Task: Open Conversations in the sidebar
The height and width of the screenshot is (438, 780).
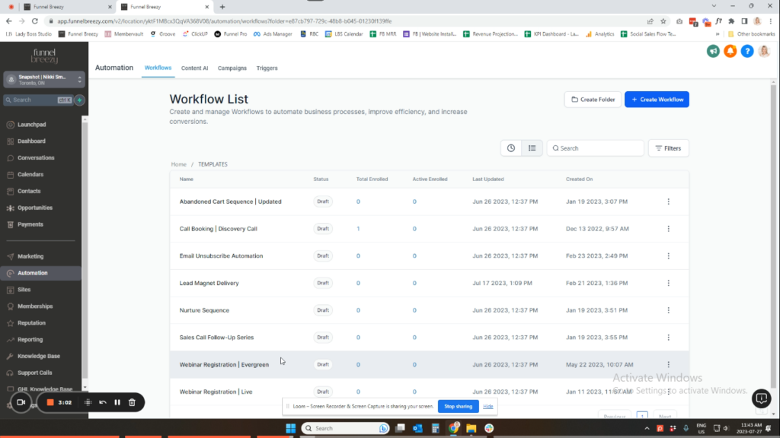Action: click(36, 158)
